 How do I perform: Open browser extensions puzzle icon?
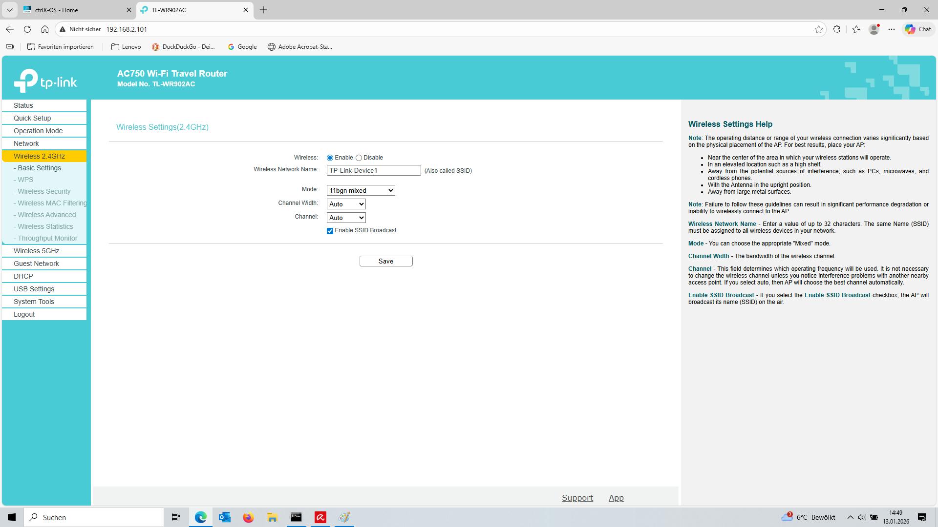837,29
